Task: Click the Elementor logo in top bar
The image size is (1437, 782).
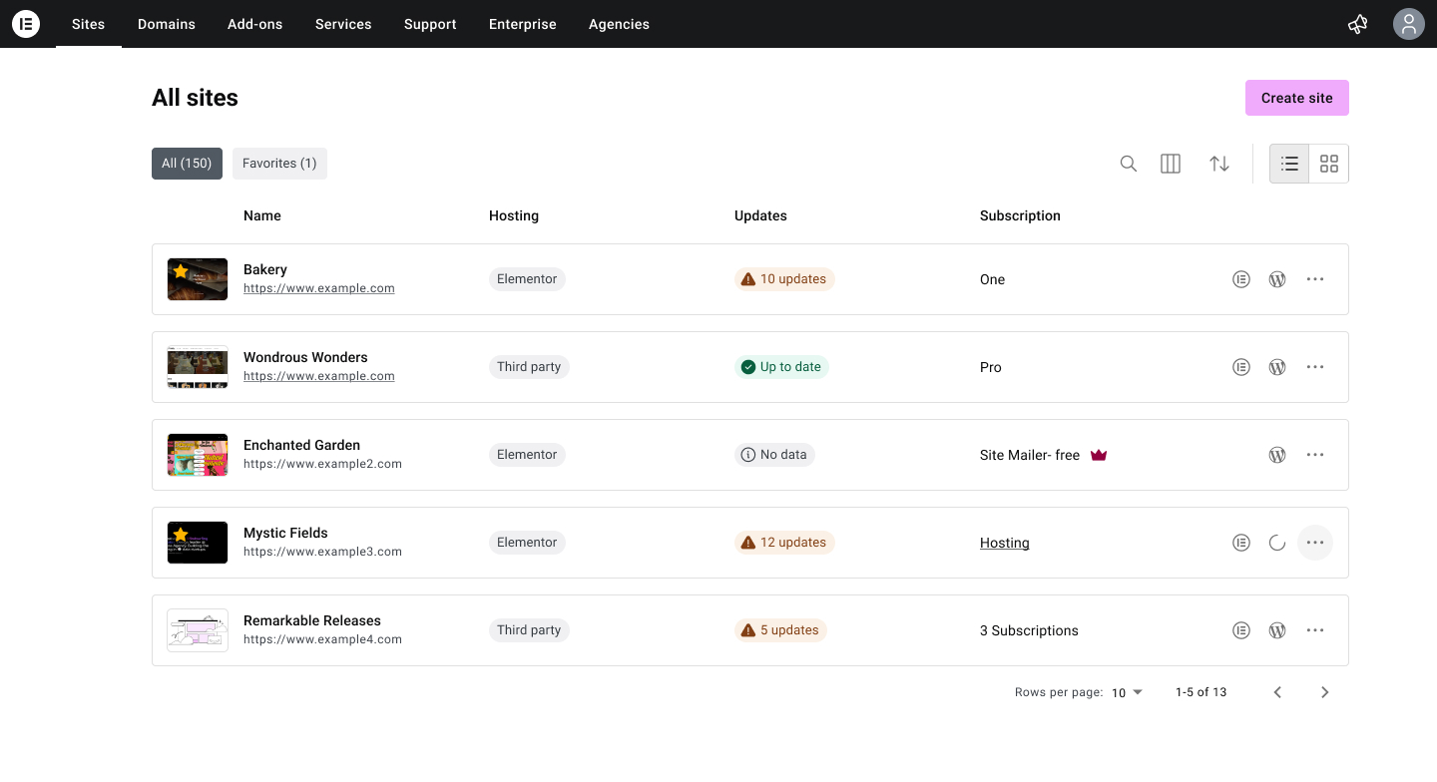Action: [x=26, y=24]
